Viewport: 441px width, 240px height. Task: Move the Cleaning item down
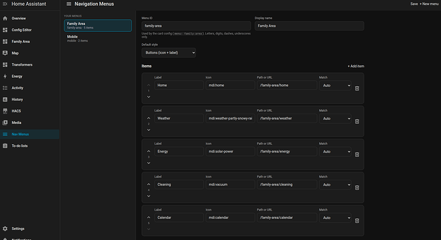pyautogui.click(x=149, y=196)
